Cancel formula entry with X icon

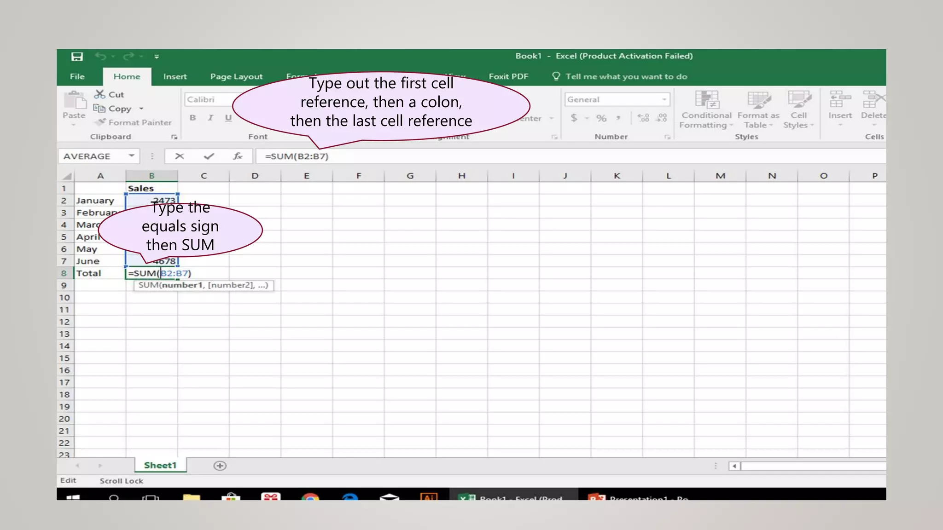[x=180, y=156]
